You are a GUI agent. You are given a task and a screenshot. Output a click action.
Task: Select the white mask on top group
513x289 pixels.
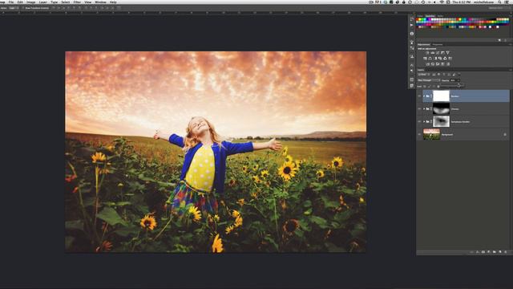coord(442,96)
